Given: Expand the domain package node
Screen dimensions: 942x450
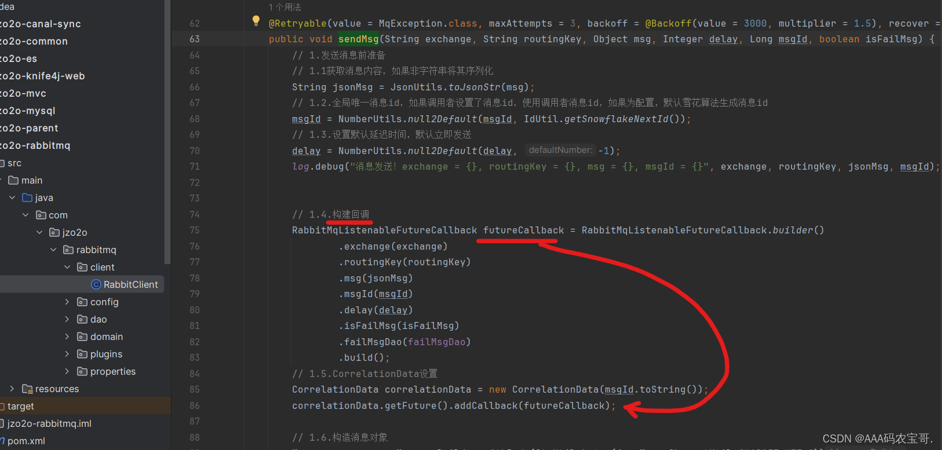Looking at the screenshot, I should coord(67,336).
